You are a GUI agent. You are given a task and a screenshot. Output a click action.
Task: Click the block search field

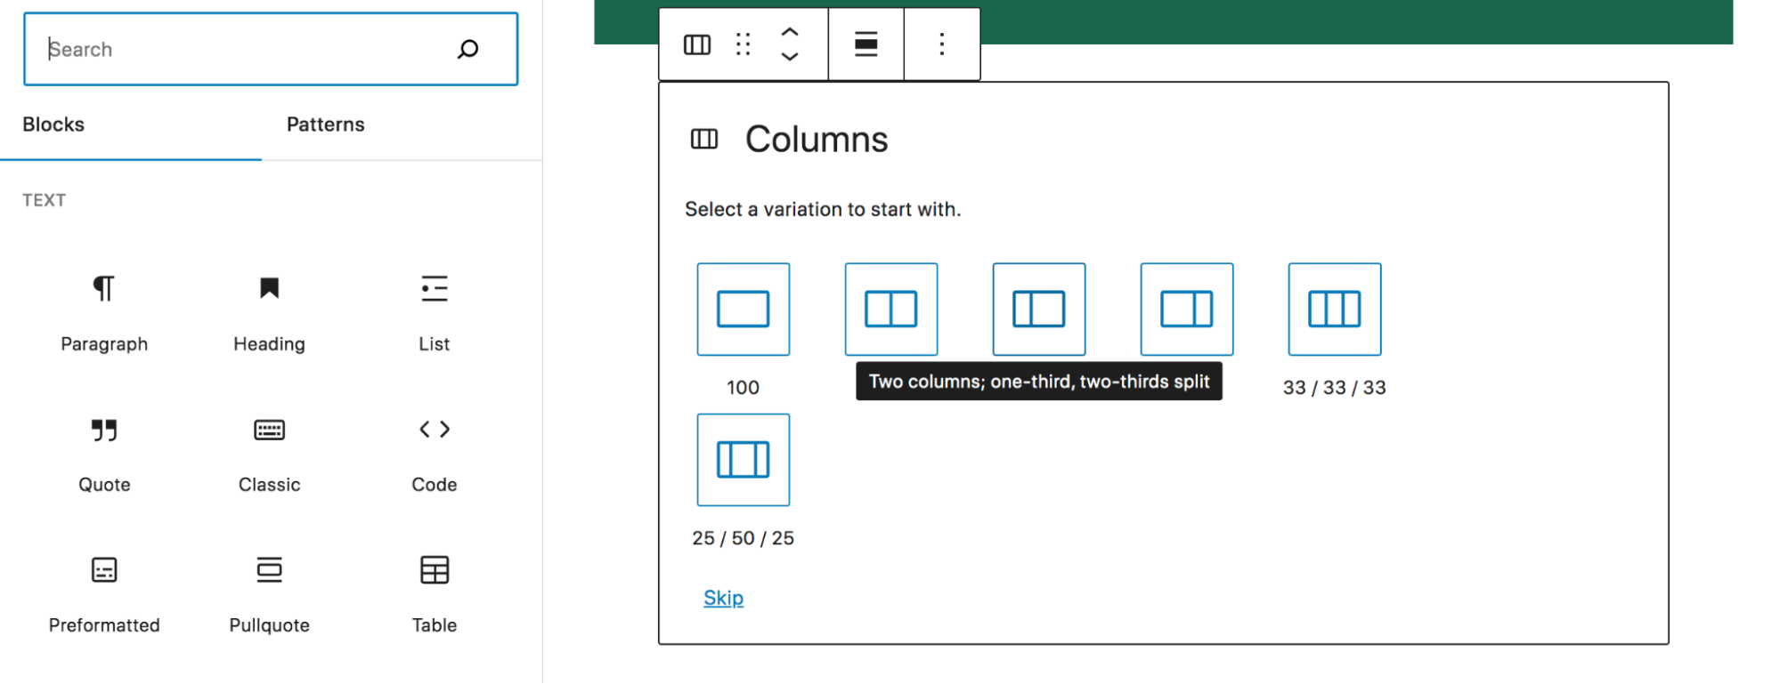(x=249, y=50)
